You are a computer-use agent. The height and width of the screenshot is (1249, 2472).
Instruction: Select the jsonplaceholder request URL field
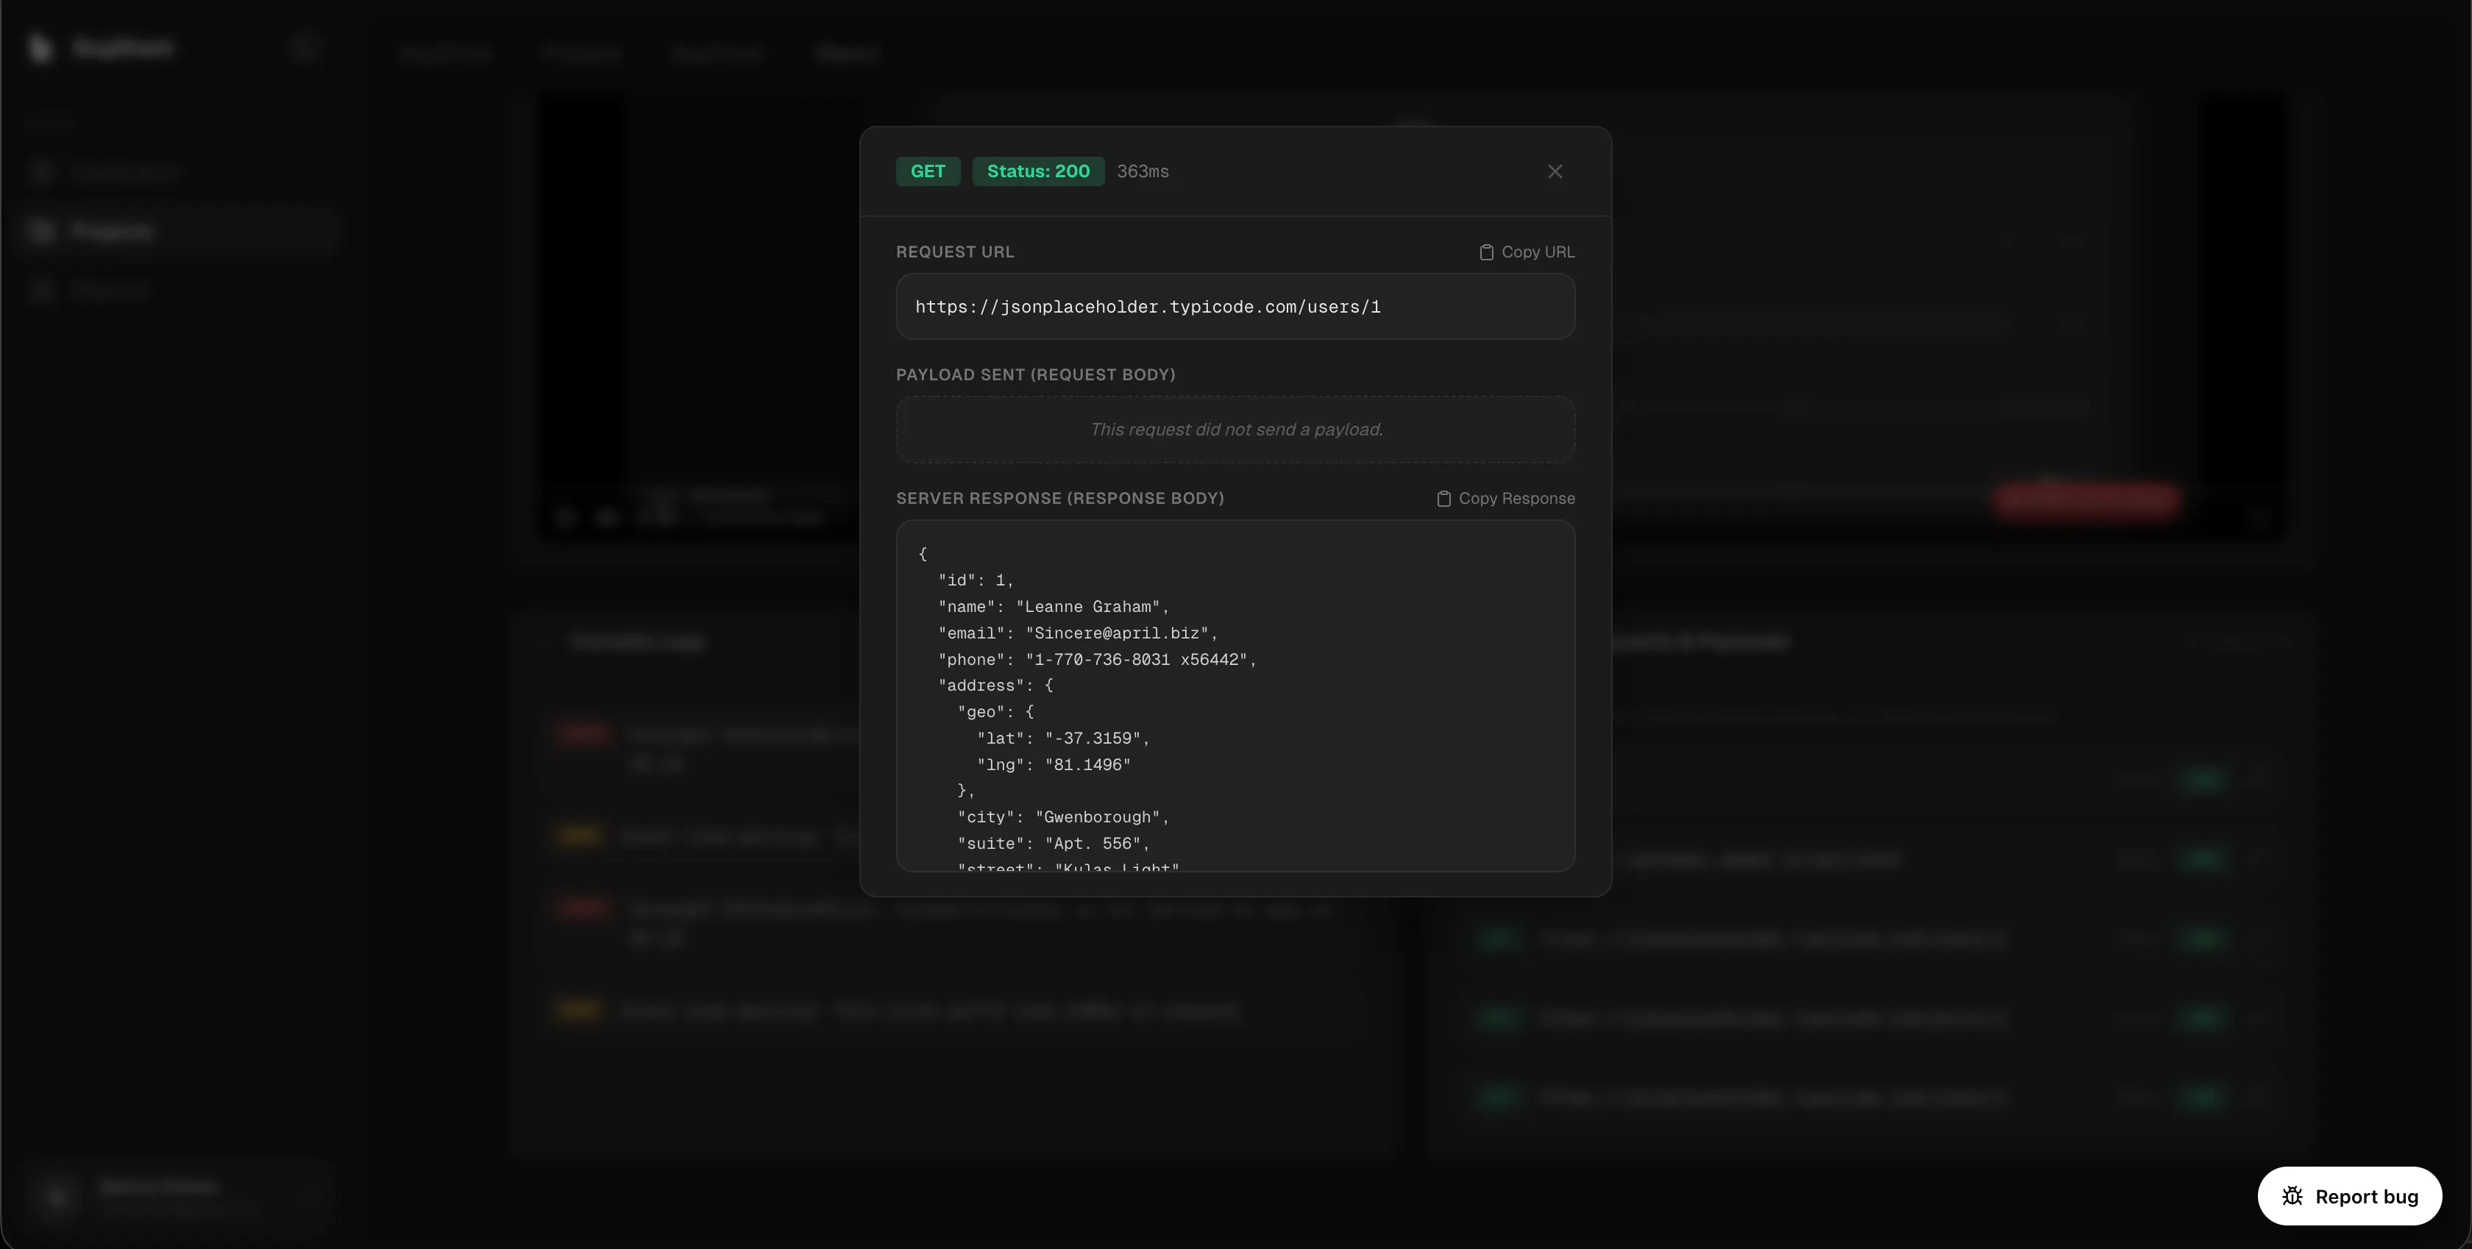coord(1235,307)
